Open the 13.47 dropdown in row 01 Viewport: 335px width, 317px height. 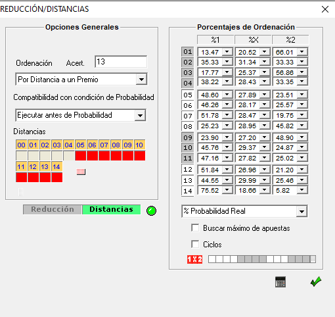[227, 52]
